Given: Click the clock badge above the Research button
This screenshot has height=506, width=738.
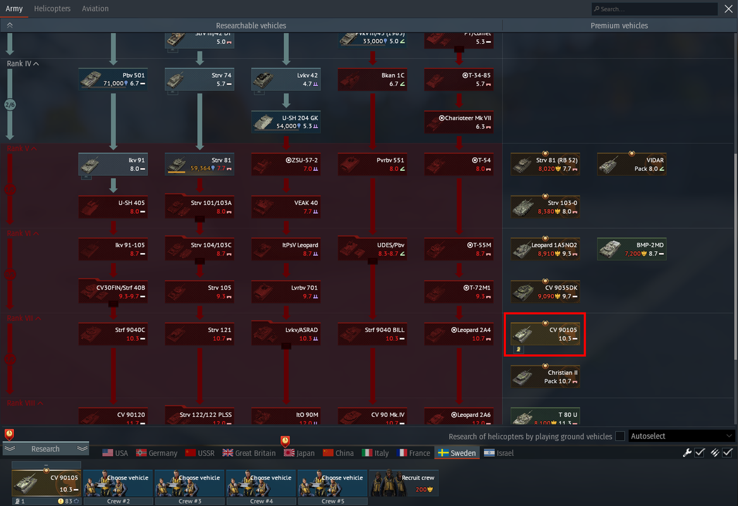Looking at the screenshot, I should click(9, 434).
